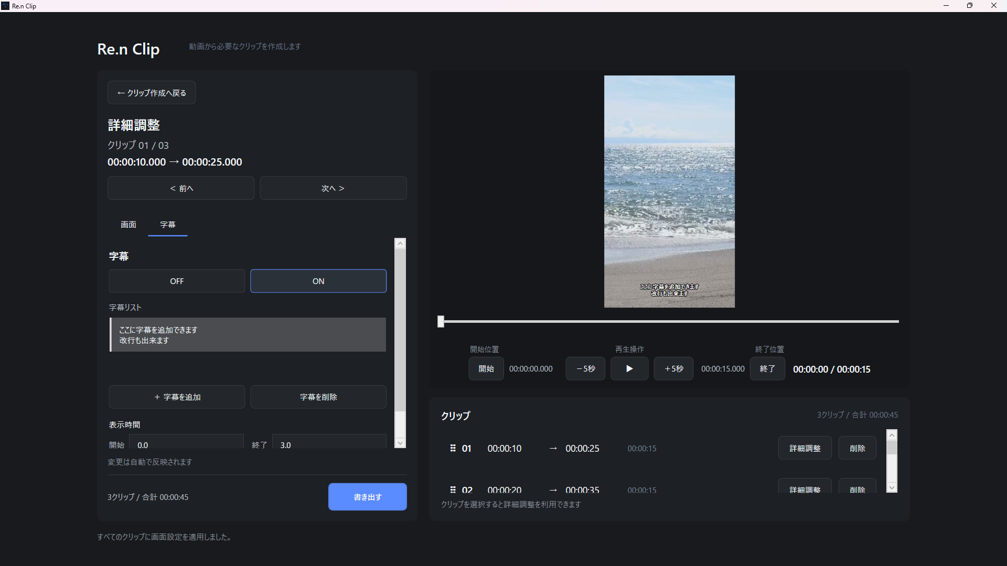Delete clip 01 with 削除
Viewport: 1007px width, 566px height.
[x=858, y=448]
